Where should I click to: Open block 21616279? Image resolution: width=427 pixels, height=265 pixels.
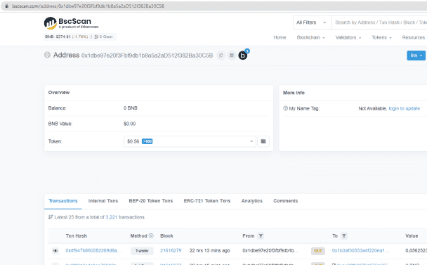point(171,250)
